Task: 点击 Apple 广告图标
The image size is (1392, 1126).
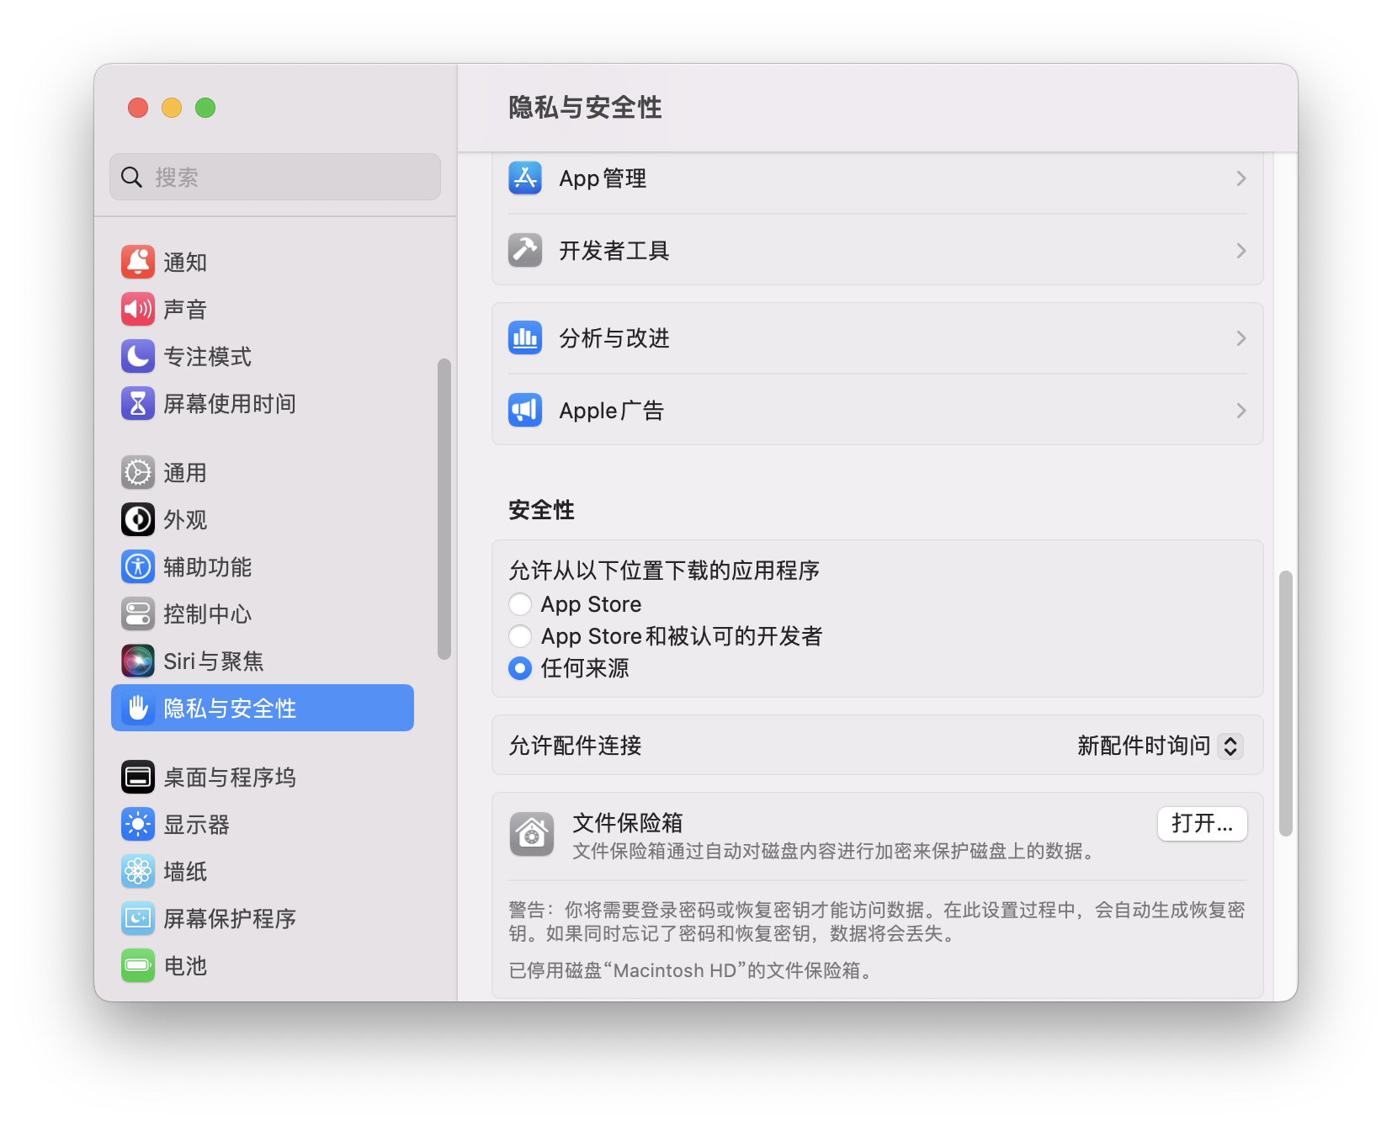Action: pyautogui.click(x=524, y=410)
